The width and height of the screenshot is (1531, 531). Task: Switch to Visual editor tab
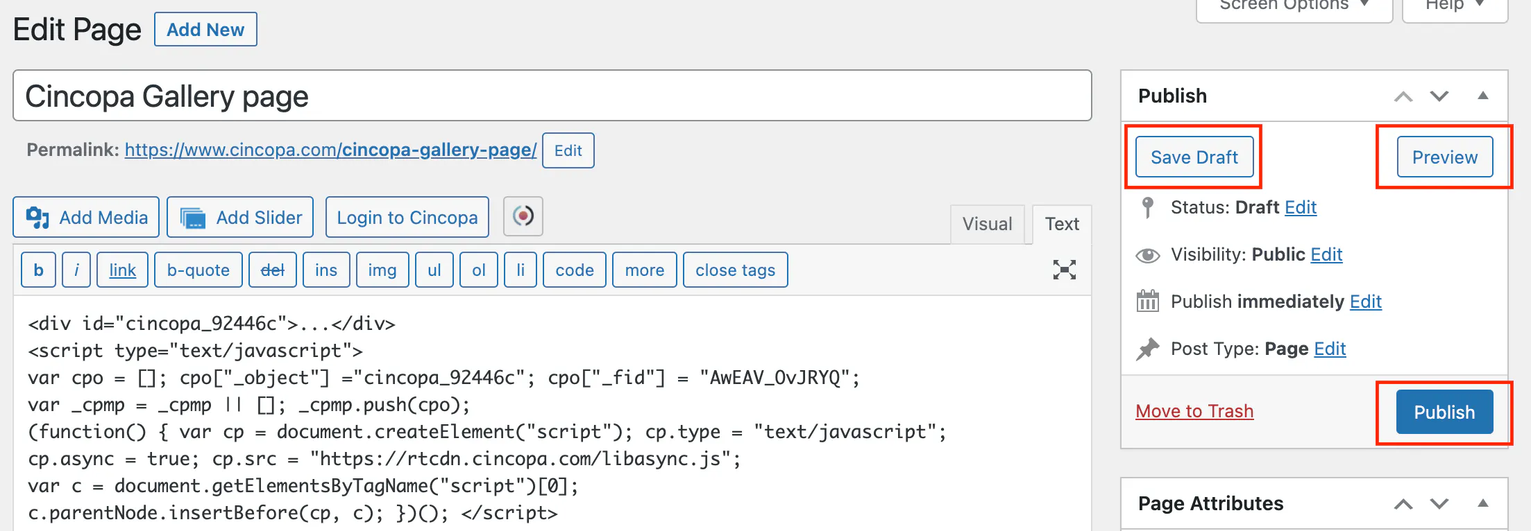987,224
